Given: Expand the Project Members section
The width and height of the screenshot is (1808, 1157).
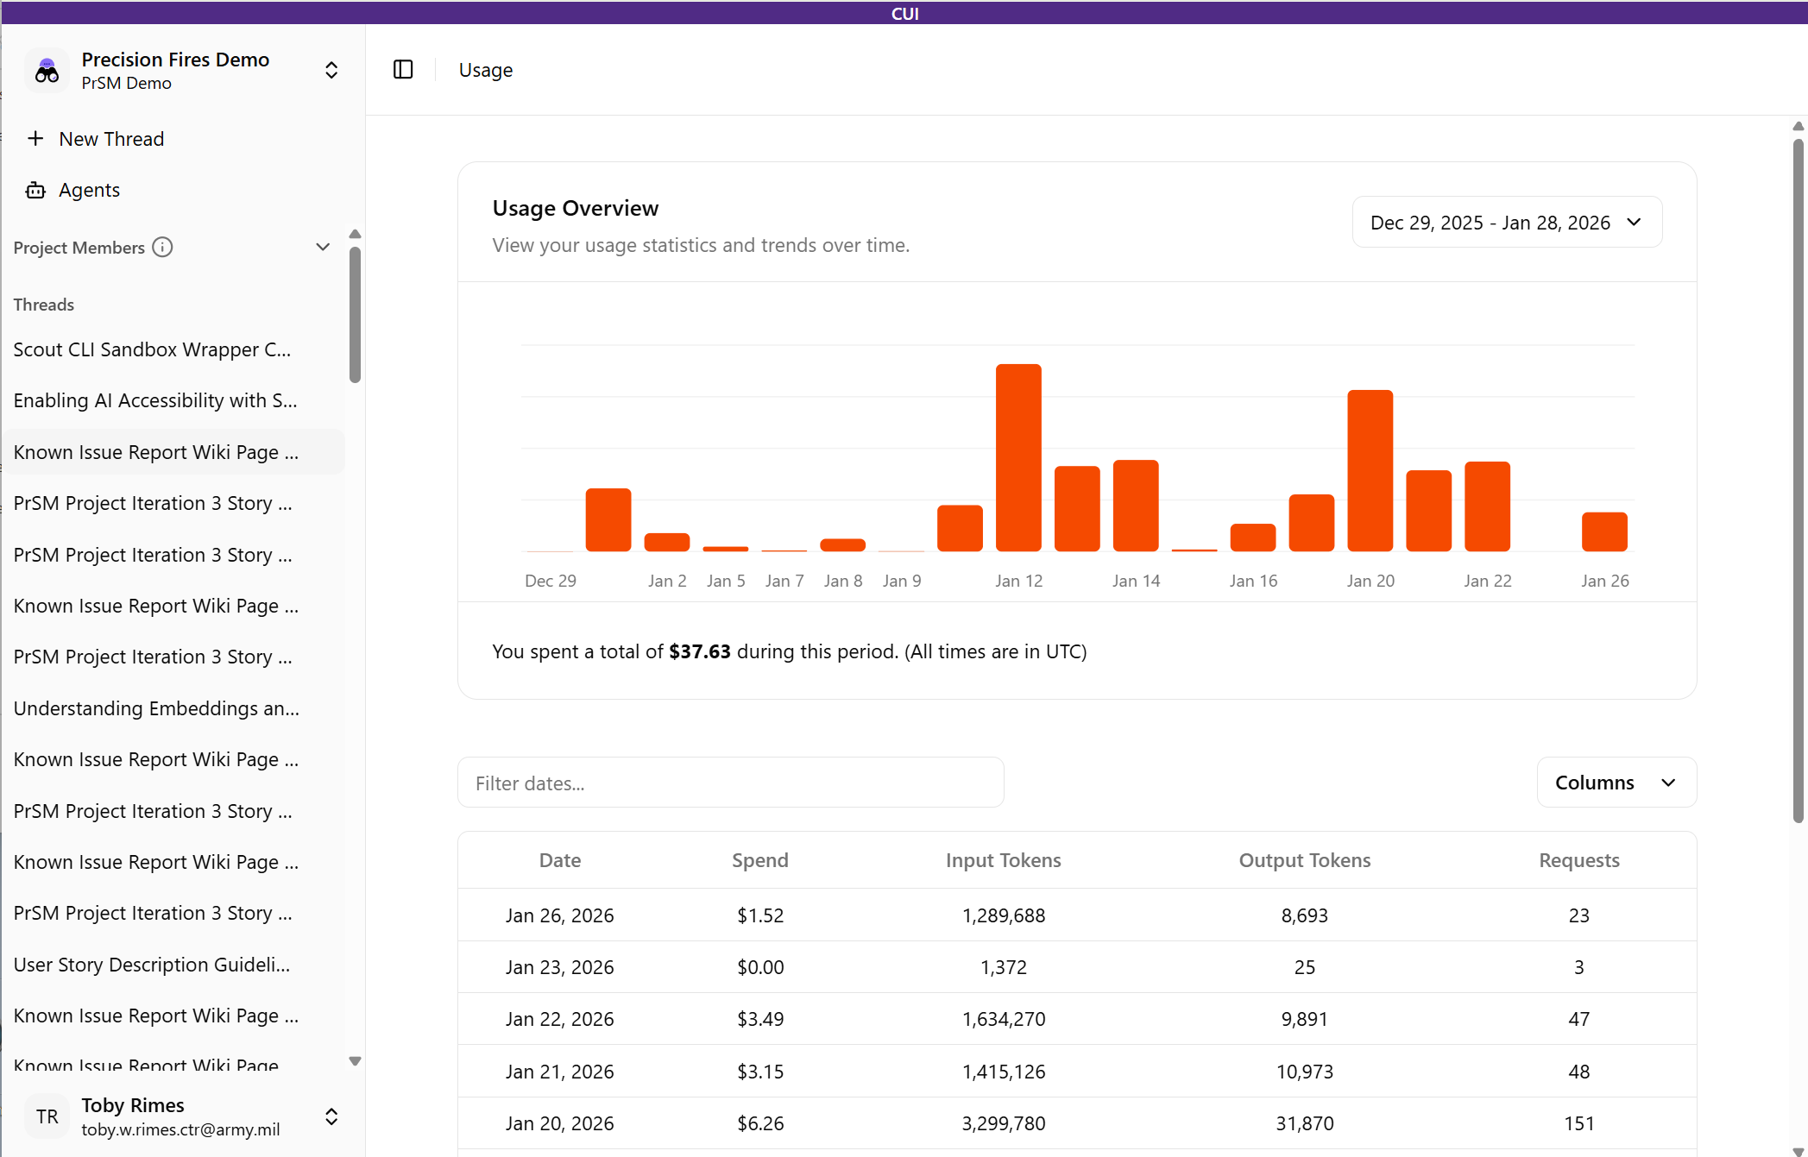Looking at the screenshot, I should click(x=323, y=248).
